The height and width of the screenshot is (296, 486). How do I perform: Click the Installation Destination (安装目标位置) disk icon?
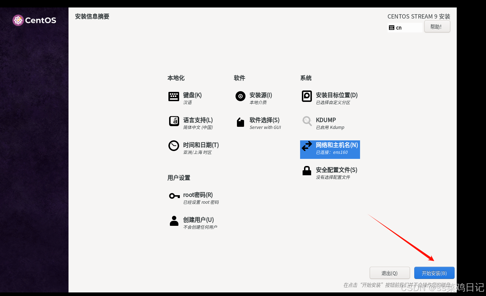pos(307,96)
